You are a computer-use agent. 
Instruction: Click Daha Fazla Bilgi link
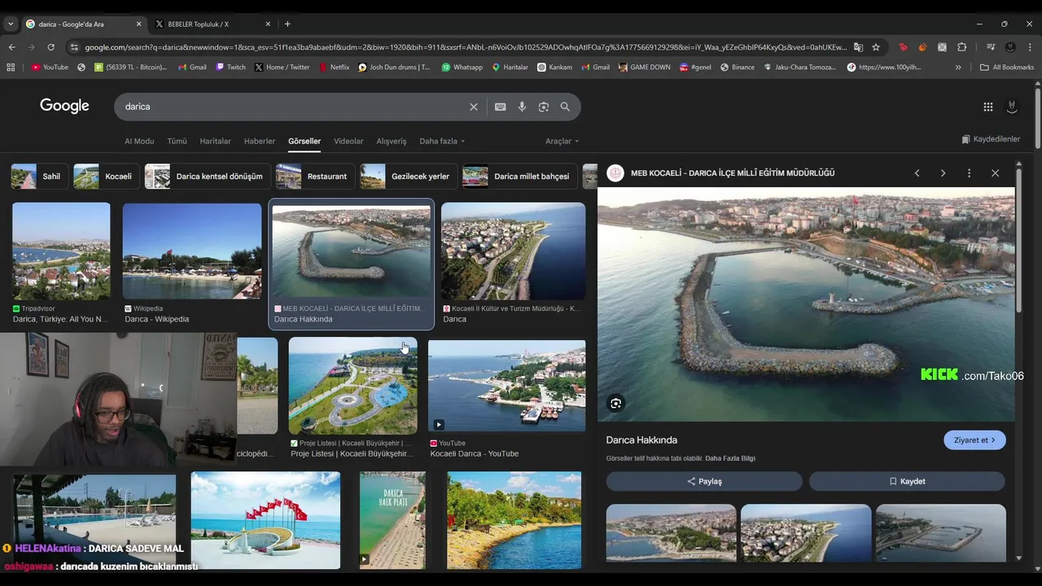[x=730, y=458]
